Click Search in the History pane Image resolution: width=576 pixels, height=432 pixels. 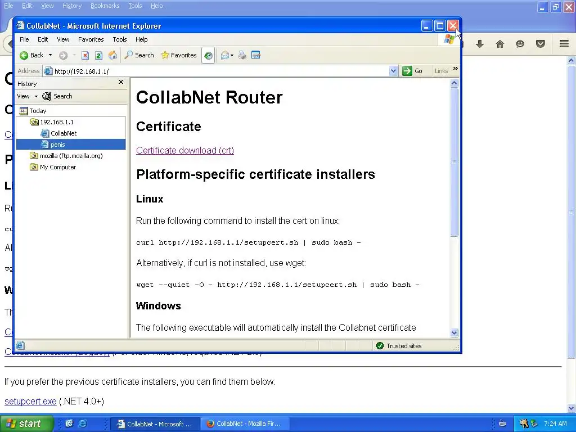coord(57,96)
